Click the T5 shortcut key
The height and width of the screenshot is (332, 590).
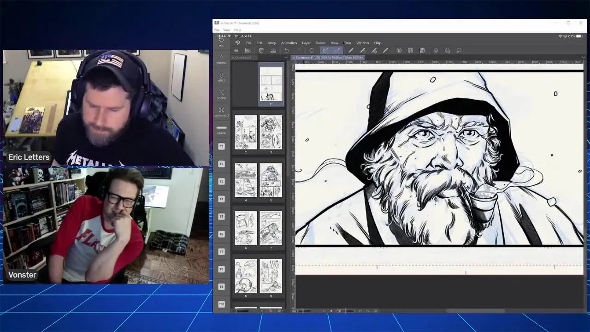[x=221, y=216]
